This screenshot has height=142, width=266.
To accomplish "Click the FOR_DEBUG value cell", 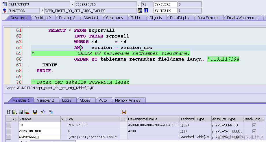I will (x=94, y=125).
